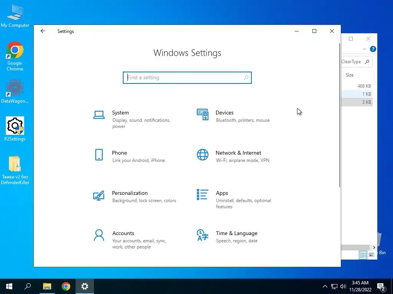Open the Accounts settings heading
393x294 pixels.
click(123, 233)
